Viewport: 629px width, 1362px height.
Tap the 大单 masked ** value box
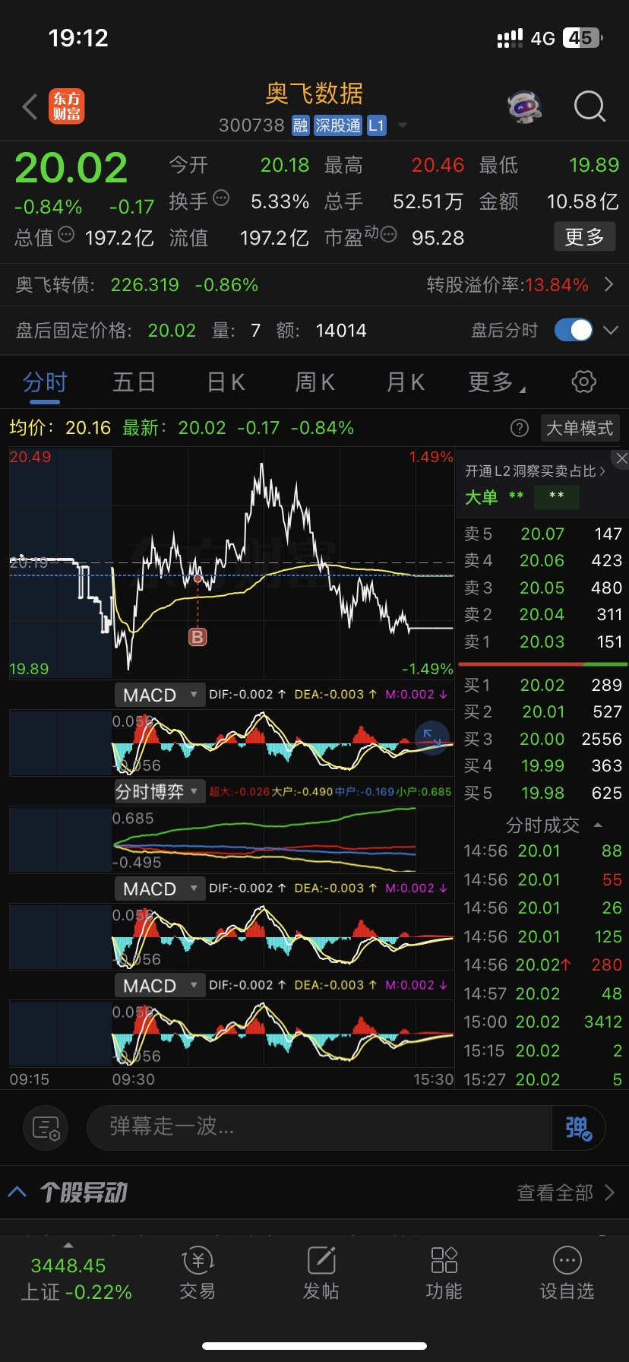pyautogui.click(x=557, y=496)
